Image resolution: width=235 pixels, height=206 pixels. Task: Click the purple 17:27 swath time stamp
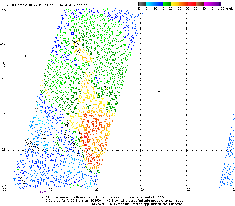point(44,192)
